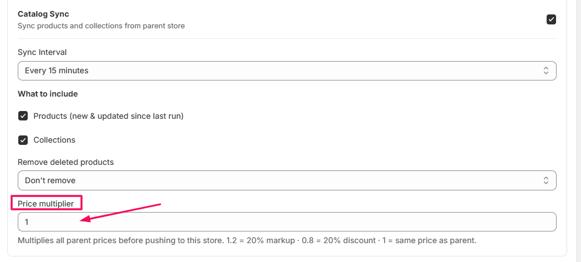
Task: Click the Remove deleted products label
Action: point(65,162)
